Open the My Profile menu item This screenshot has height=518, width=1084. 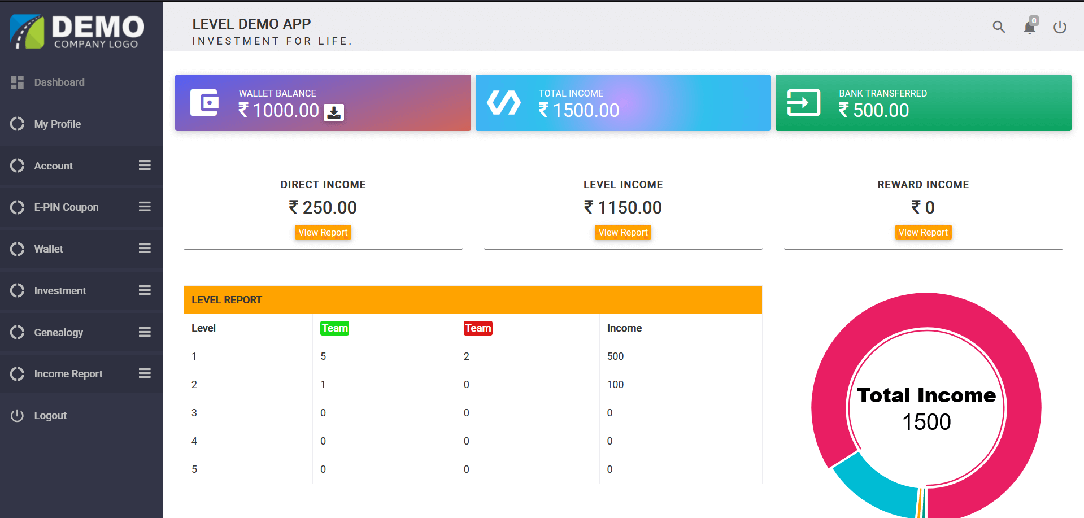point(57,124)
